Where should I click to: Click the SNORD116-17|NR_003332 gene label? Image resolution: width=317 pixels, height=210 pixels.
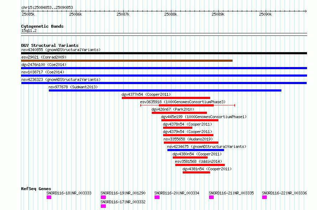click(x=123, y=202)
